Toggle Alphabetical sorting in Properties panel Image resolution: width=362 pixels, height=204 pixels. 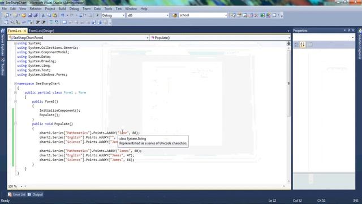303,44
